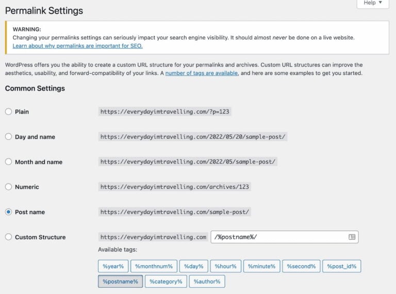Viewport: 396px width, 294px height.
Task: Insert the %minute% tag
Action: coord(261,266)
